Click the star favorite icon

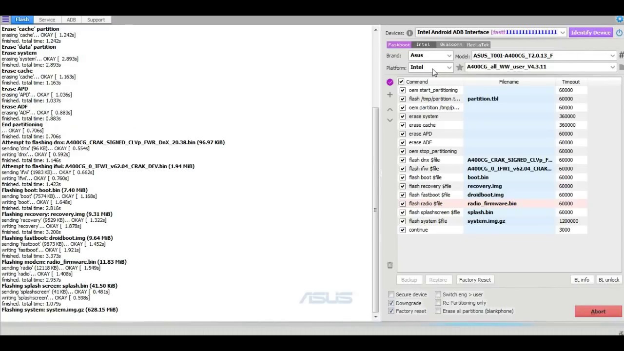tap(459, 67)
